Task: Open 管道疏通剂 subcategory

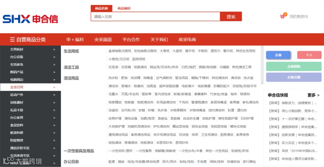Action: (199, 102)
